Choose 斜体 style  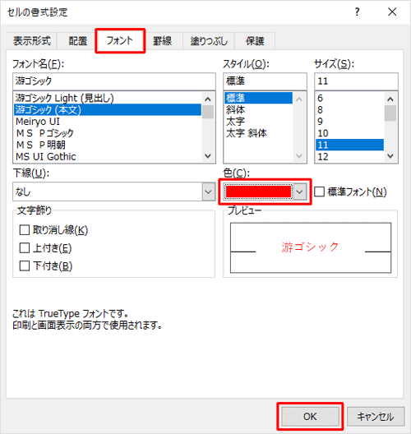(x=258, y=109)
